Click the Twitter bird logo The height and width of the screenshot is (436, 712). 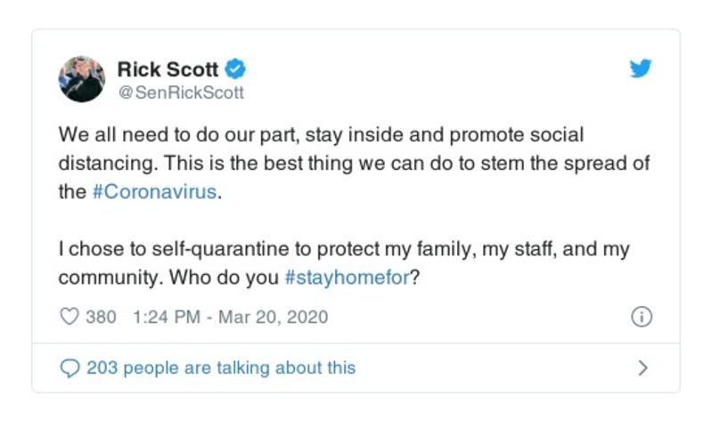click(641, 69)
